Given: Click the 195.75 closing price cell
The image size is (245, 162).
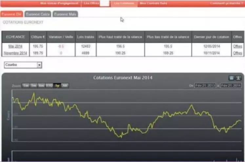Looking at the screenshot, I should pos(38,46).
